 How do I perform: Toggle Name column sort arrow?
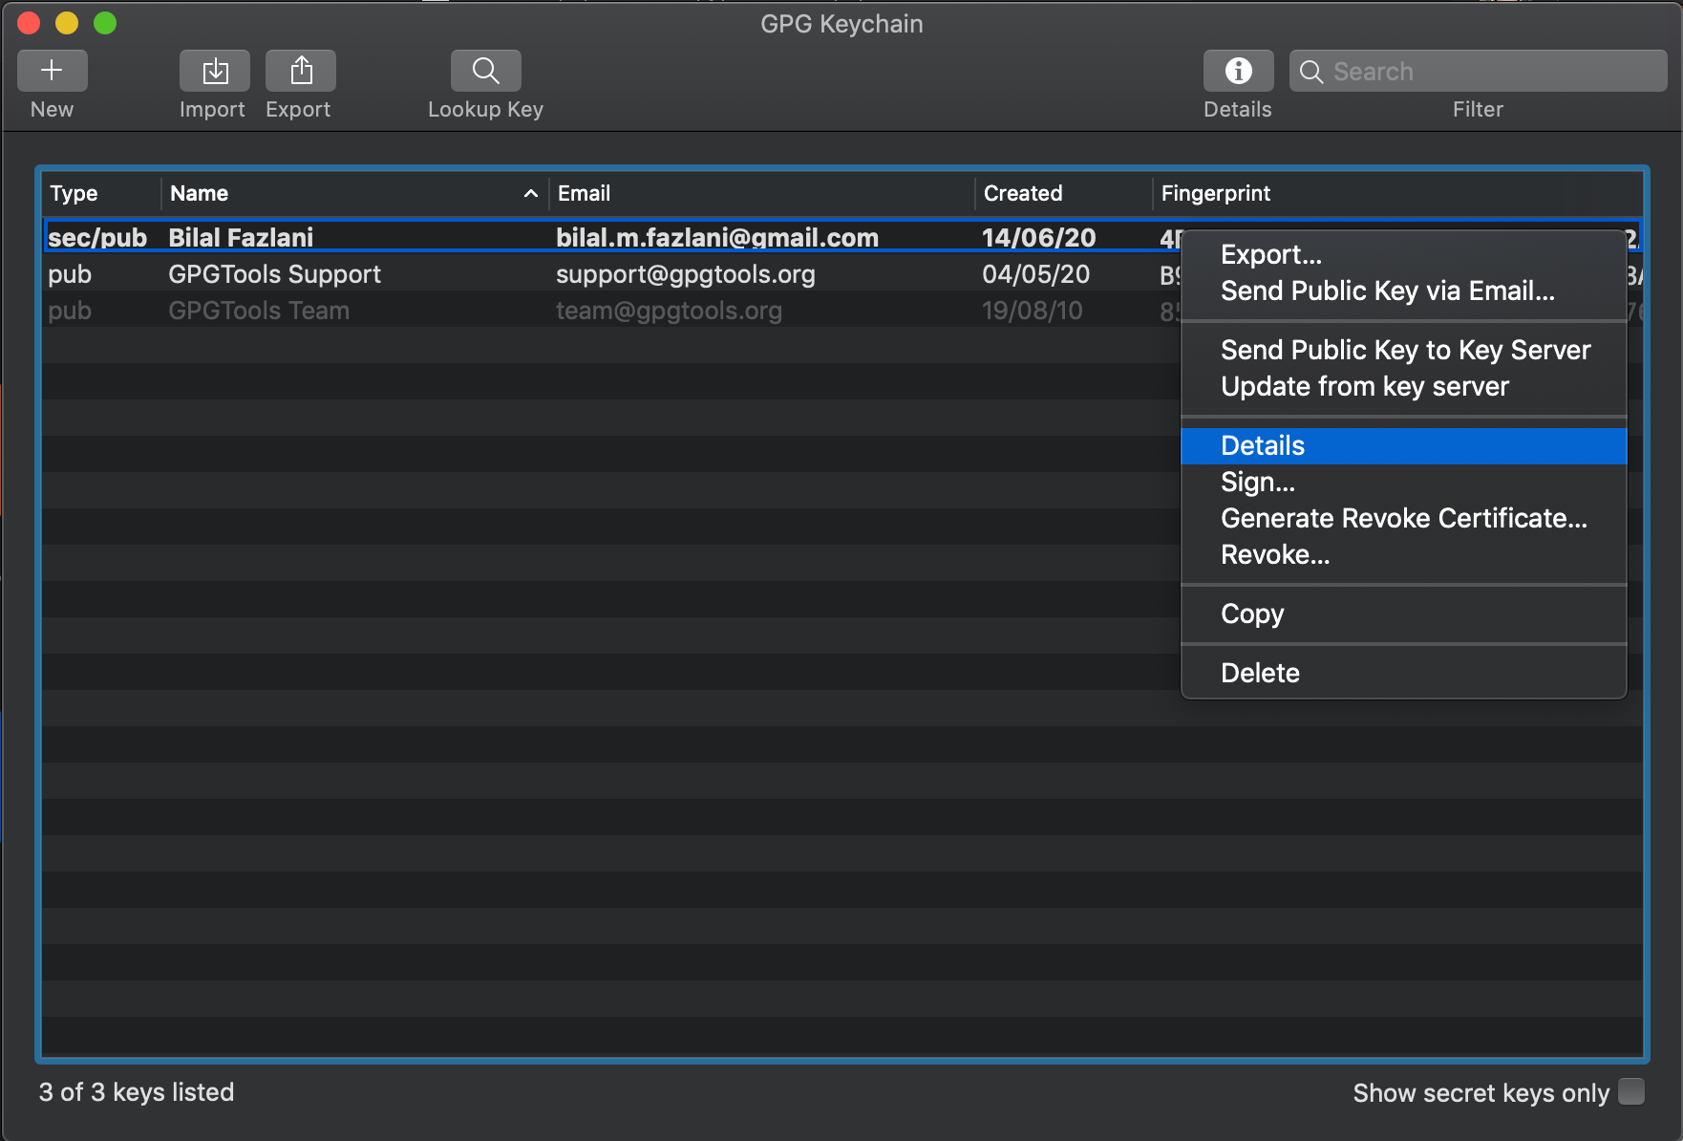point(531,193)
